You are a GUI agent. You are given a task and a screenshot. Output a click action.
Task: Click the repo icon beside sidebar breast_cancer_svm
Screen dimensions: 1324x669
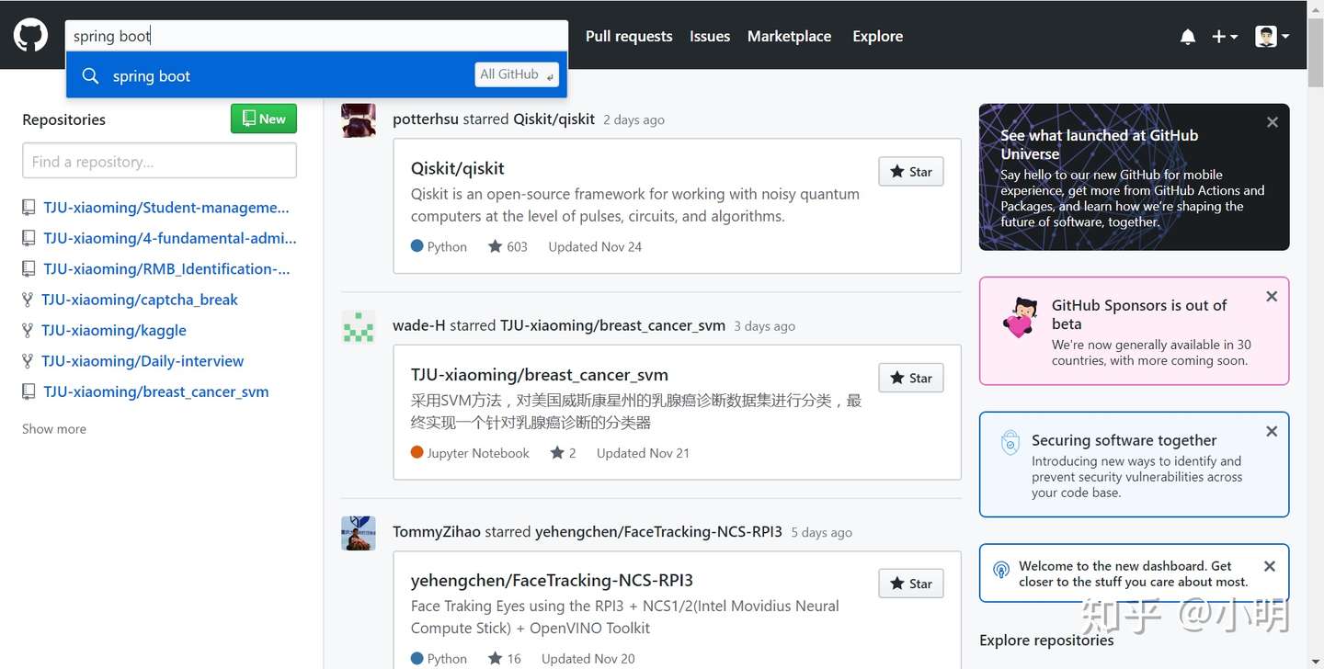[29, 391]
